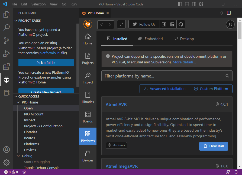Switch to the Embedded platforms tab
This screenshot has height=175, width=242.
(x=150, y=39)
